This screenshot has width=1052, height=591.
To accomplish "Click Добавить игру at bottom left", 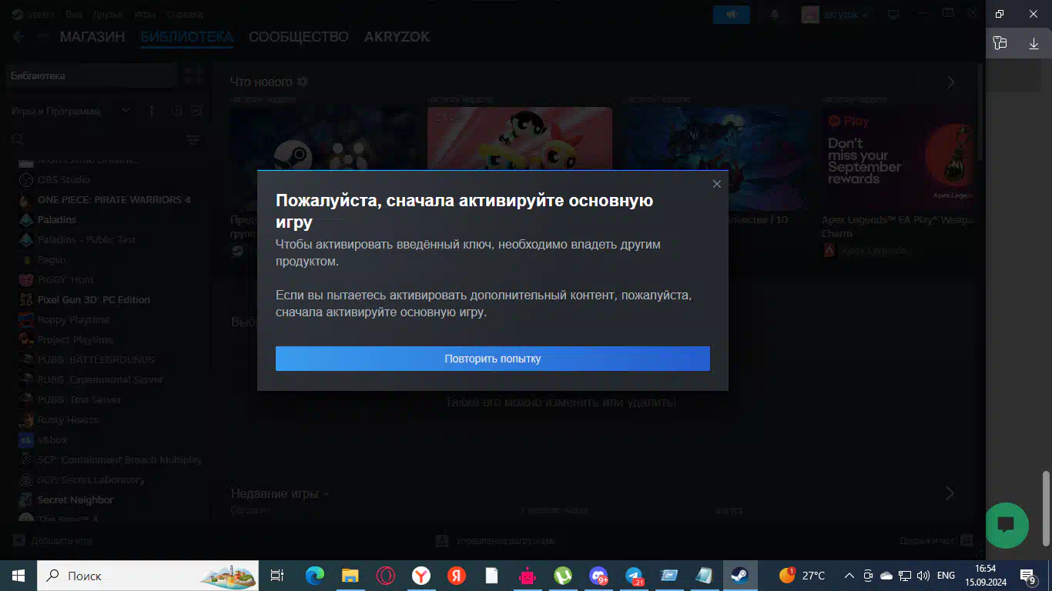I will (x=52, y=541).
